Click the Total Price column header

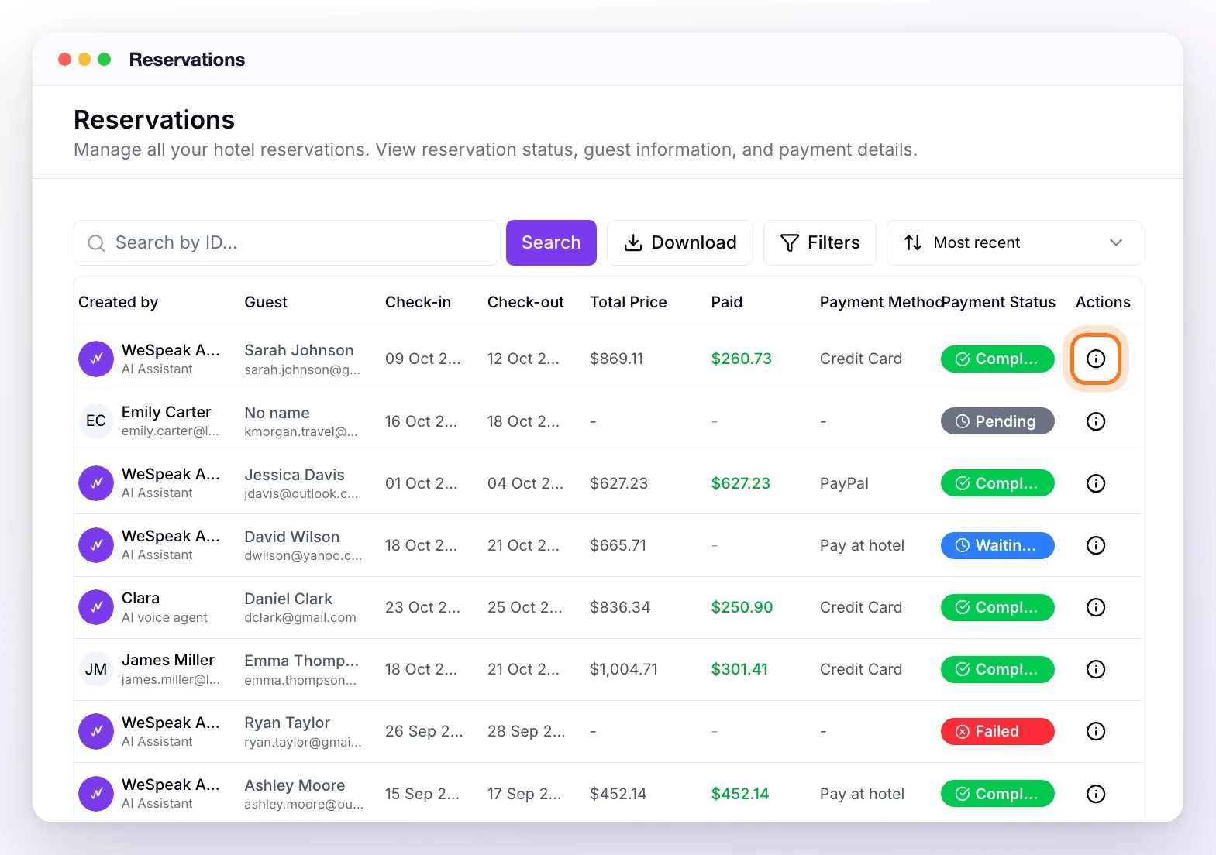628,302
